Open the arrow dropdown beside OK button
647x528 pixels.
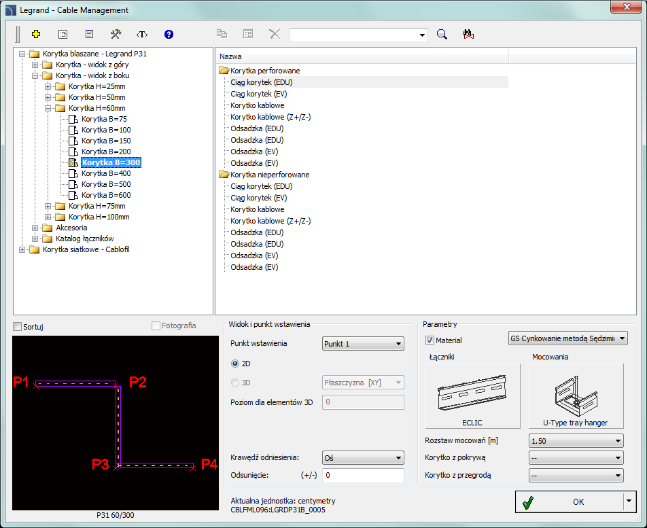[x=629, y=501]
